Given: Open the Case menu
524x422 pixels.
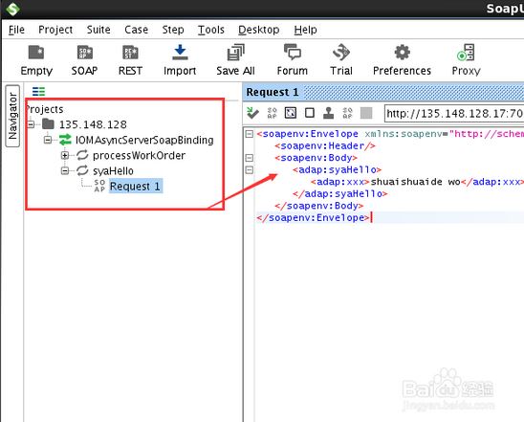Looking at the screenshot, I should [137, 30].
